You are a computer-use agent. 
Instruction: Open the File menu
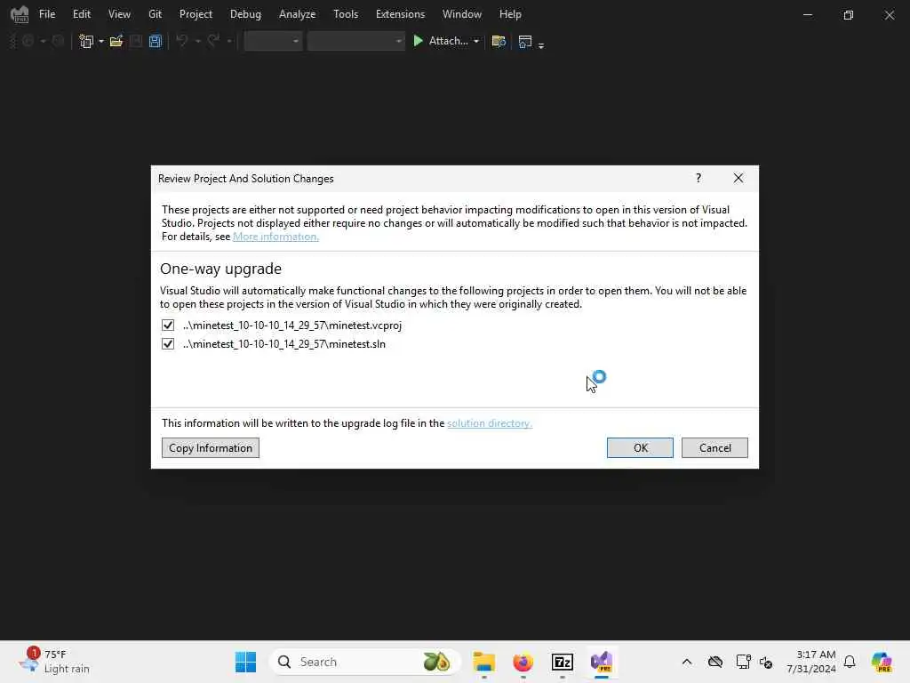click(47, 14)
